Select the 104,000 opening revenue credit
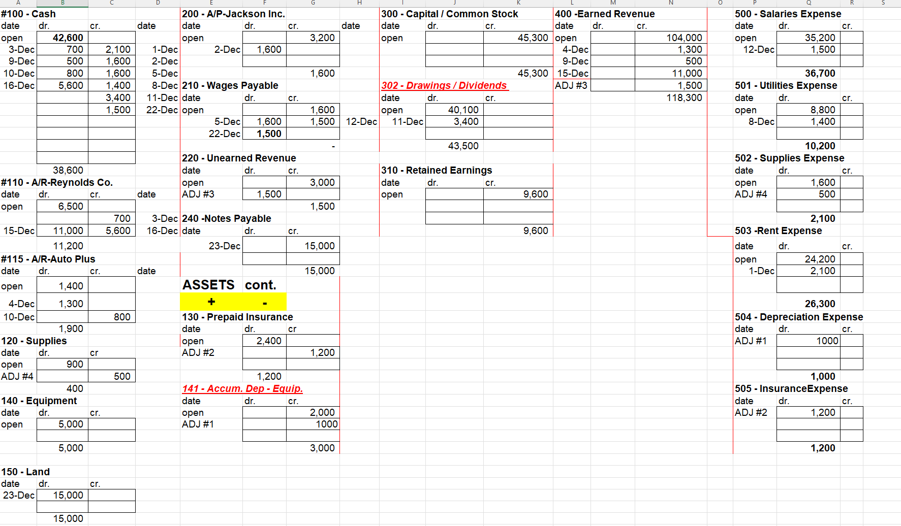Image resolution: width=901 pixels, height=526 pixels. pos(671,38)
